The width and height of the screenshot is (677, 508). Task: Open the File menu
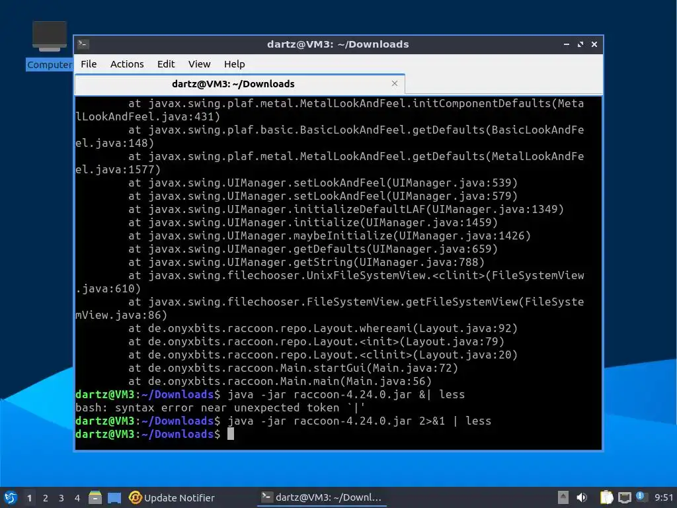tap(89, 64)
